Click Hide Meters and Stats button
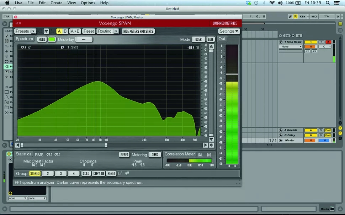 click(x=138, y=31)
